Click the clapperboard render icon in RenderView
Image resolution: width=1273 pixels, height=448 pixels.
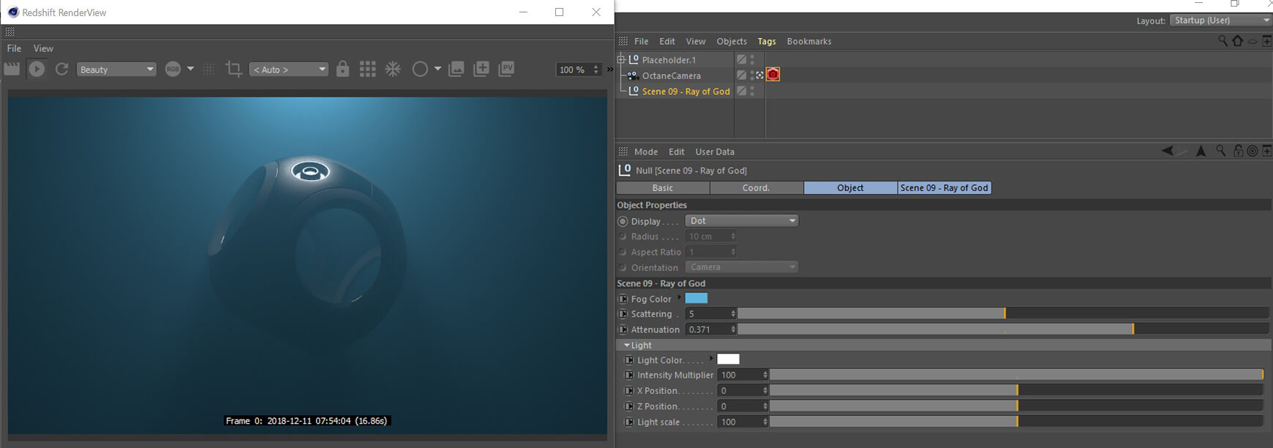(12, 69)
